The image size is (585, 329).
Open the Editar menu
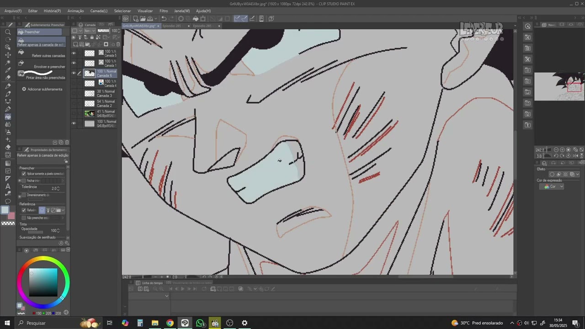pyautogui.click(x=33, y=11)
